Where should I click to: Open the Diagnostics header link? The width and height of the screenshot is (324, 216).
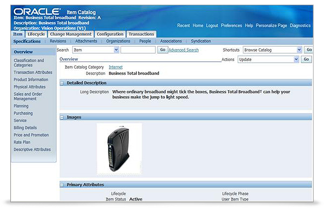point(300,25)
